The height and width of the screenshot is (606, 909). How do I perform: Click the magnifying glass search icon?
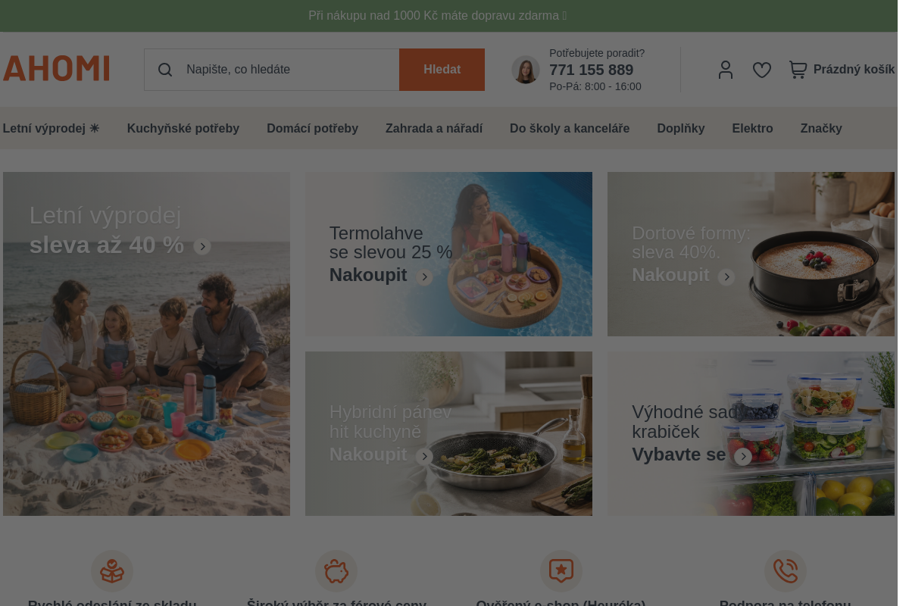165,70
